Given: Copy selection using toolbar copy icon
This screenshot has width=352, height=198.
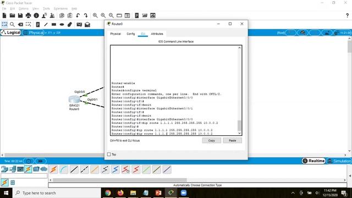Looking at the screenshot, I should (x=62, y=15).
